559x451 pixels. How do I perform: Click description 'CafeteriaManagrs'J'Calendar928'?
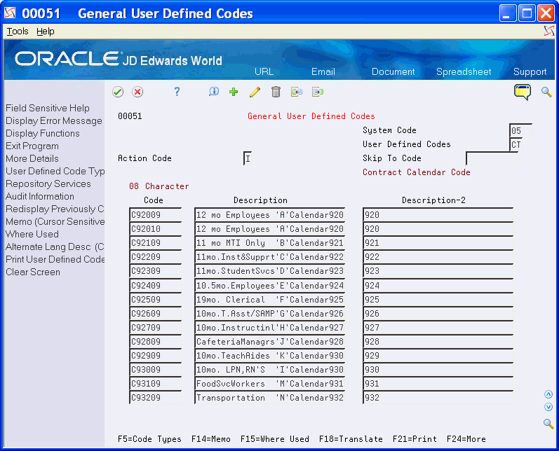pos(270,342)
